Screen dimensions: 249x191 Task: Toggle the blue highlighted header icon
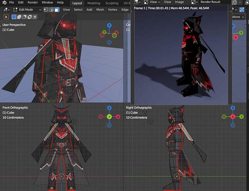click(242, 10)
